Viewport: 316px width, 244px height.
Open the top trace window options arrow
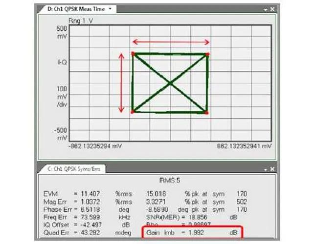click(x=266, y=9)
